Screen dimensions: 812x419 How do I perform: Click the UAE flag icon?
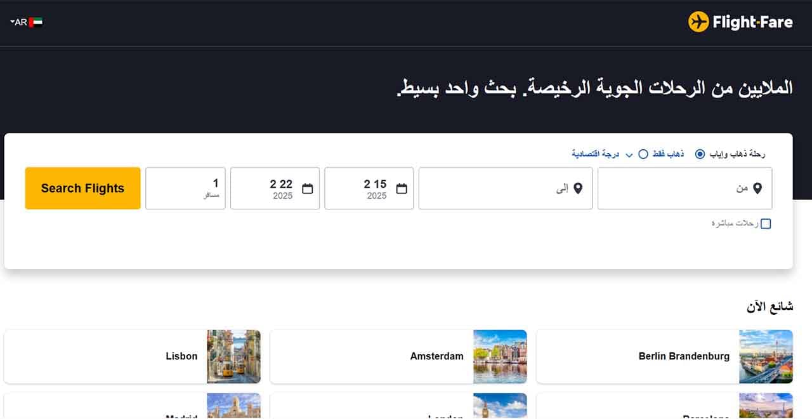tap(36, 22)
